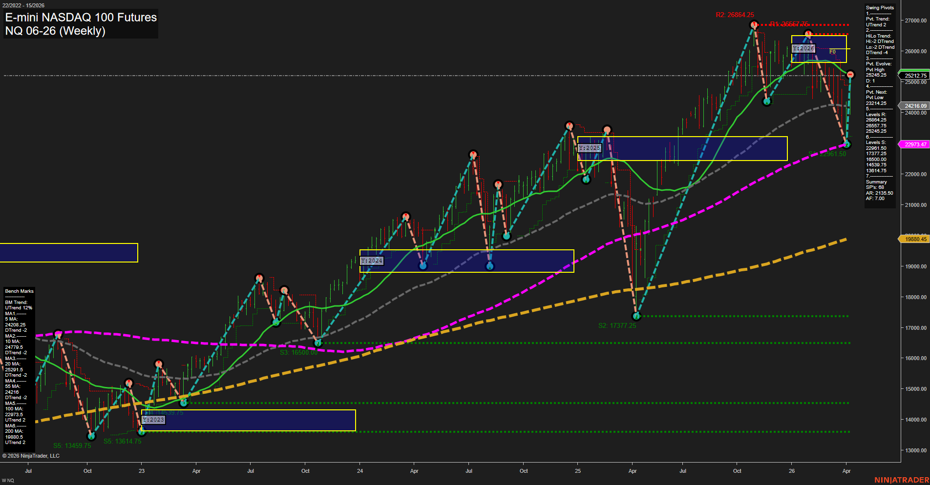Select the red pivot dot below R2: 26864.25
The height and width of the screenshot is (485, 930).
[x=755, y=25]
